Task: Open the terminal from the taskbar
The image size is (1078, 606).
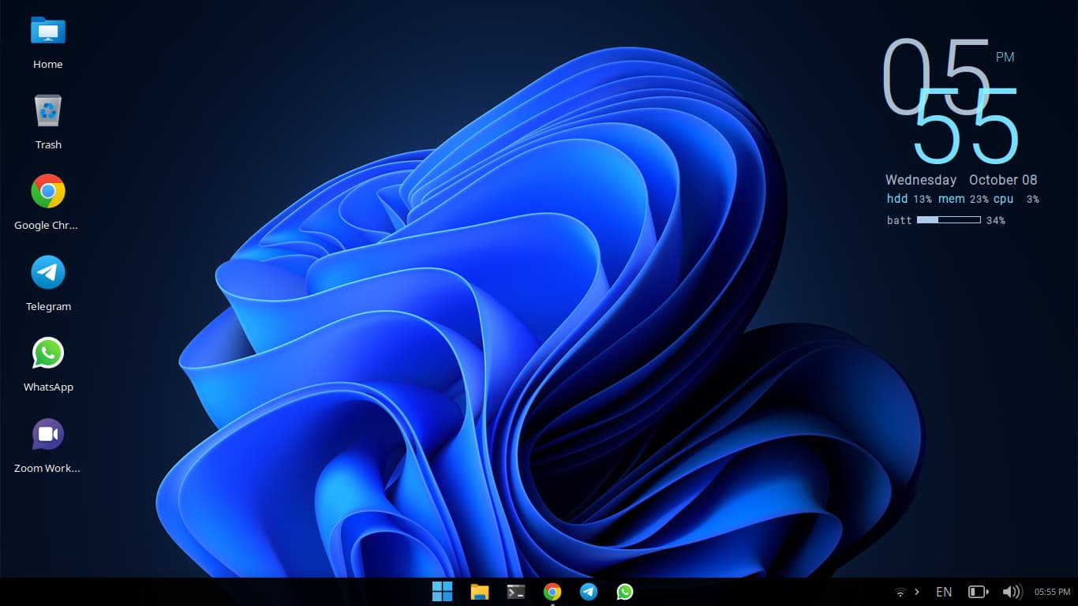Action: [x=516, y=592]
